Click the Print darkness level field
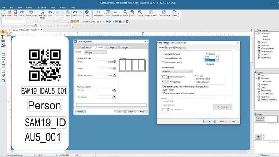Image resolution: width=279 pixels, height=157 pixels. coord(164,77)
